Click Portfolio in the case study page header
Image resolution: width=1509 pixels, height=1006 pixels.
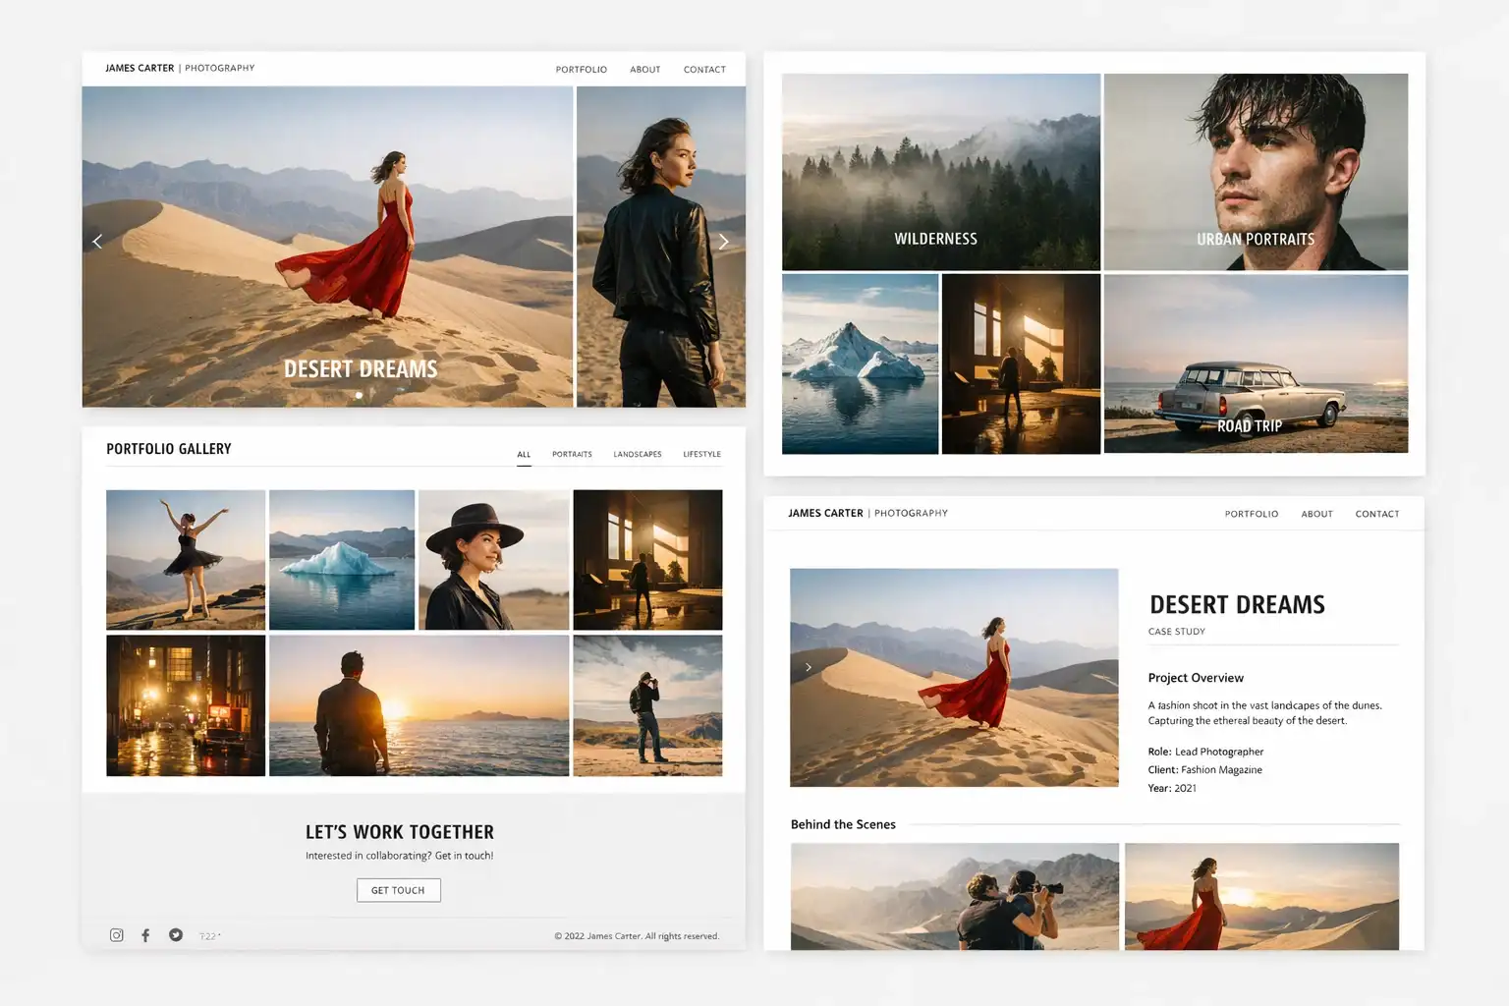[1251, 514]
